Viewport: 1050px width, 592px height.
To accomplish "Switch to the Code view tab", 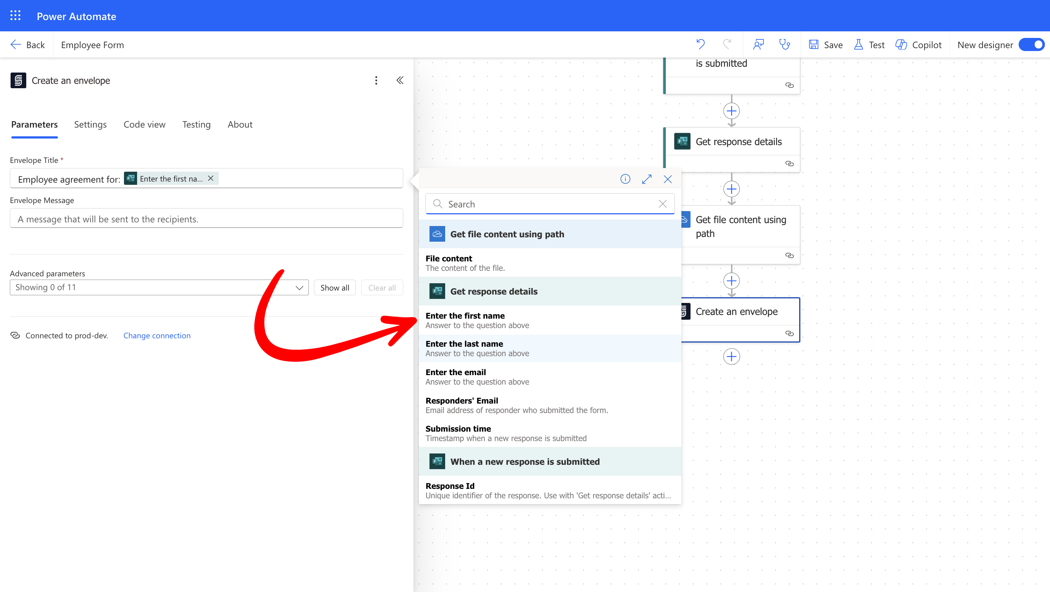I will [144, 125].
